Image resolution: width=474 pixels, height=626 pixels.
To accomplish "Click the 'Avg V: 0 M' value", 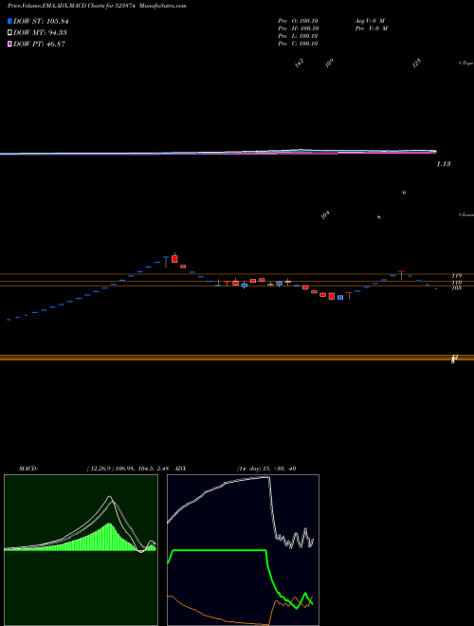I will [370, 20].
